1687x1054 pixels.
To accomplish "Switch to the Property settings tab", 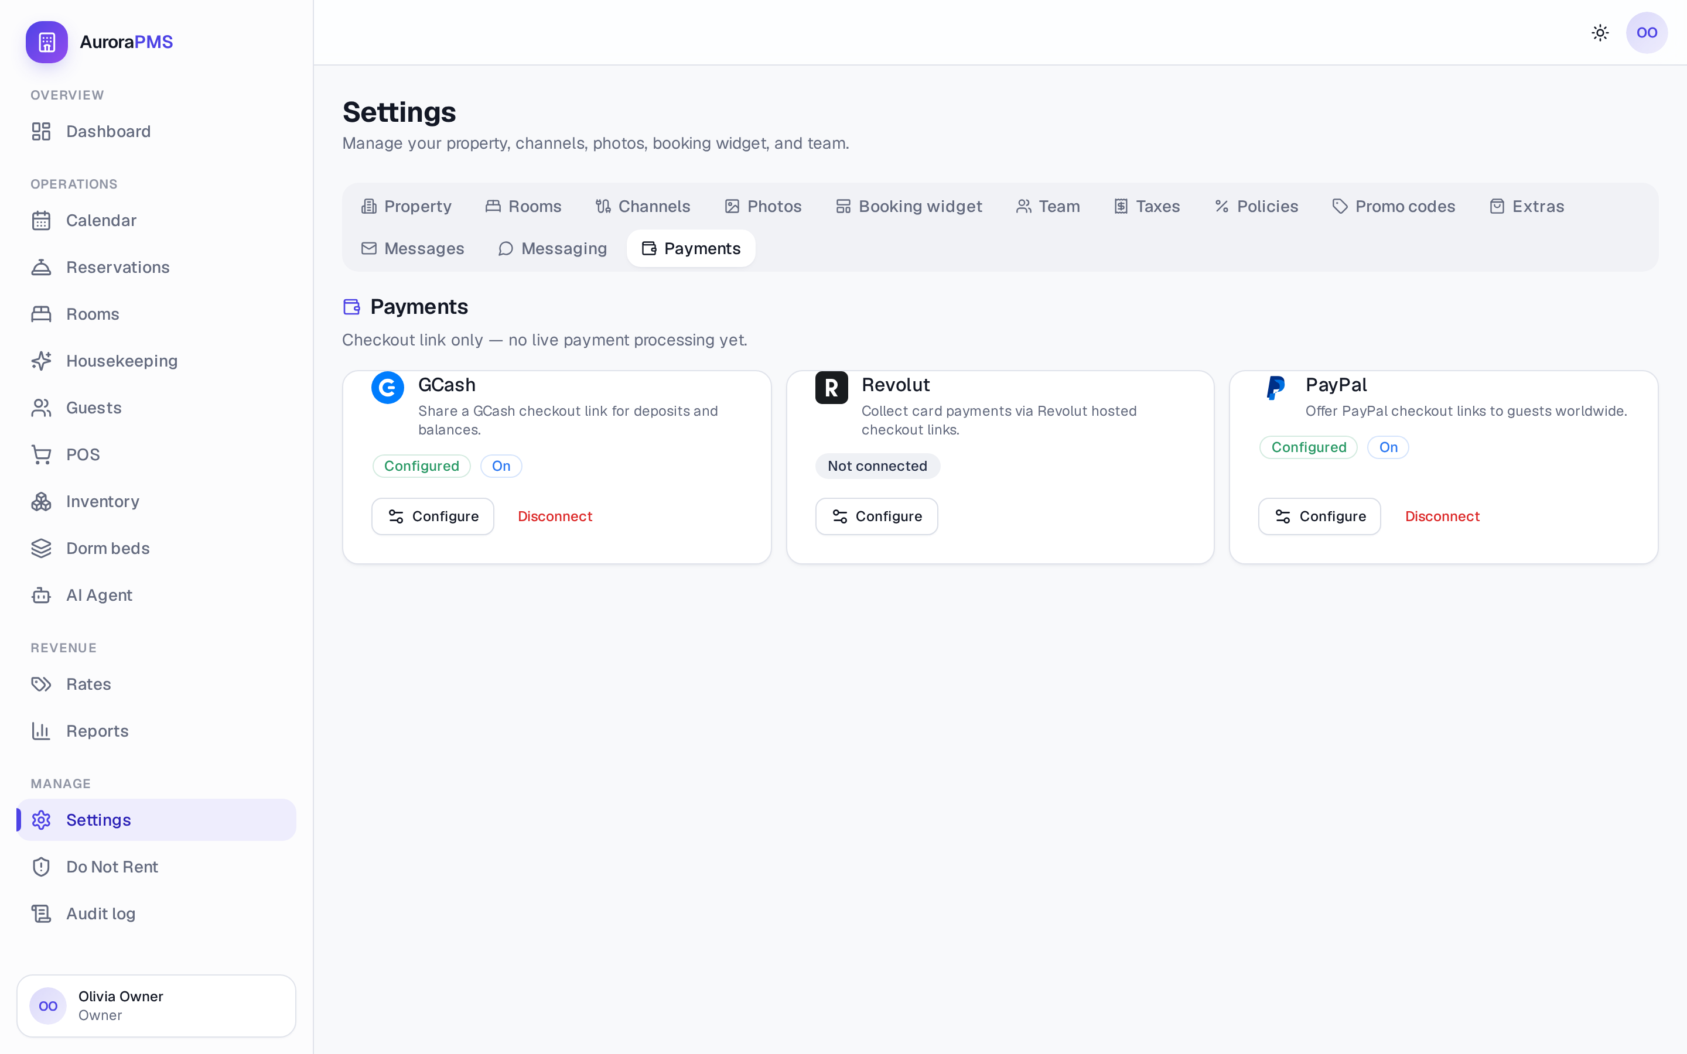I will (407, 206).
